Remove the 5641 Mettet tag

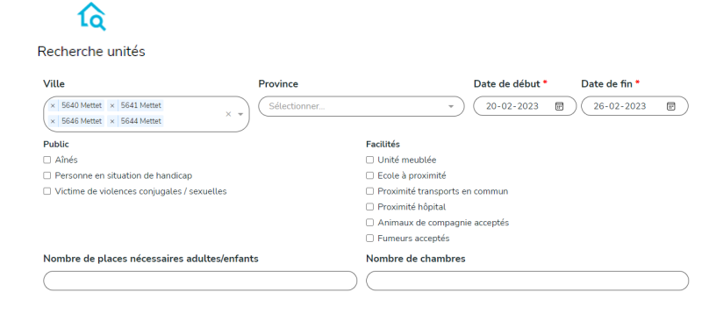[x=112, y=105]
